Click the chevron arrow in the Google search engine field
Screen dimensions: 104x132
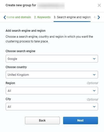[x=94, y=59]
